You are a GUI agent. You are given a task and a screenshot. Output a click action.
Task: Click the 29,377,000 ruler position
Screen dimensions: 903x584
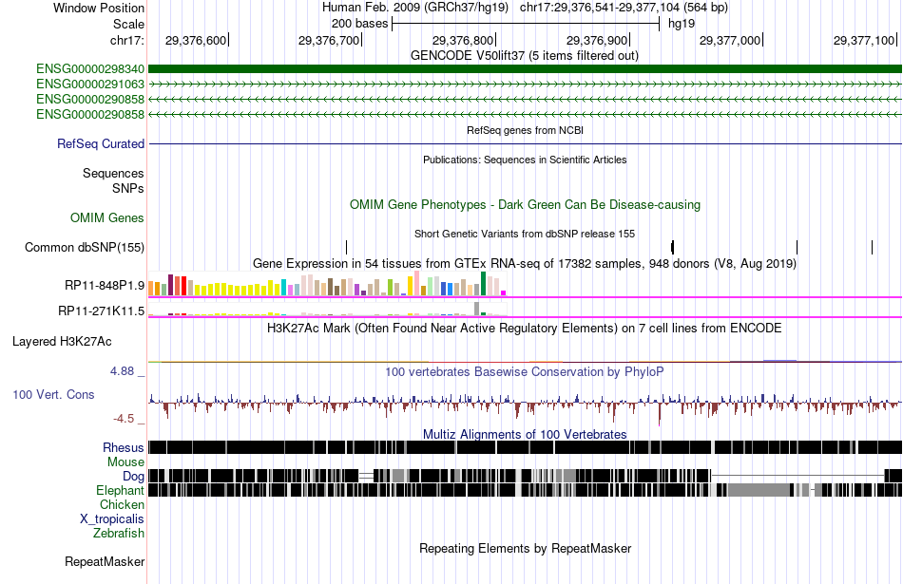(x=730, y=40)
